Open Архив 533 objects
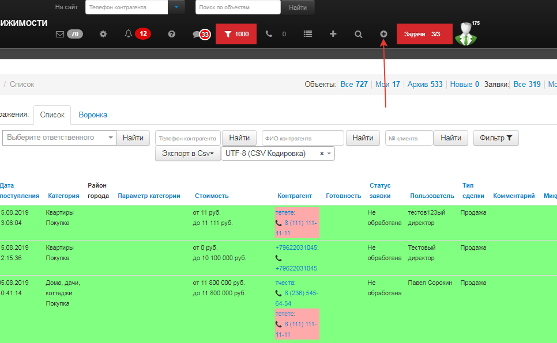The height and width of the screenshot is (343, 557). click(425, 85)
